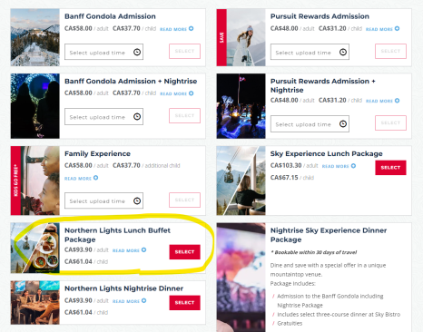Viewport: 423px width, 332px height.
Task: Select the Northern Lights Nightrise Dinner
Action: coord(184,303)
